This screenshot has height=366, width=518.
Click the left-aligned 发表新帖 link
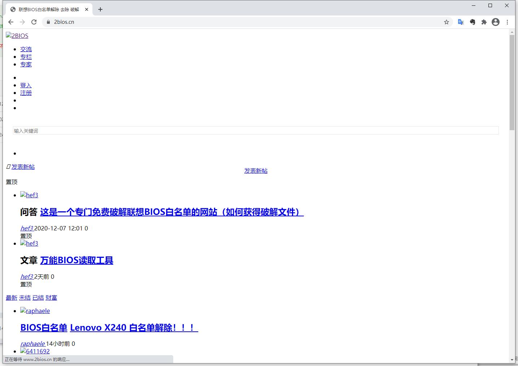(23, 167)
